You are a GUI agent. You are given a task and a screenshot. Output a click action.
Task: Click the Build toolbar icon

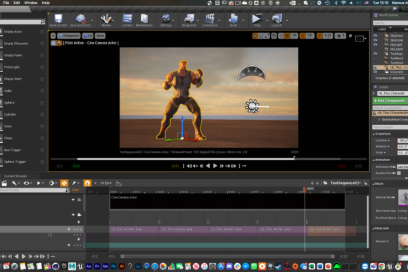[x=233, y=19]
